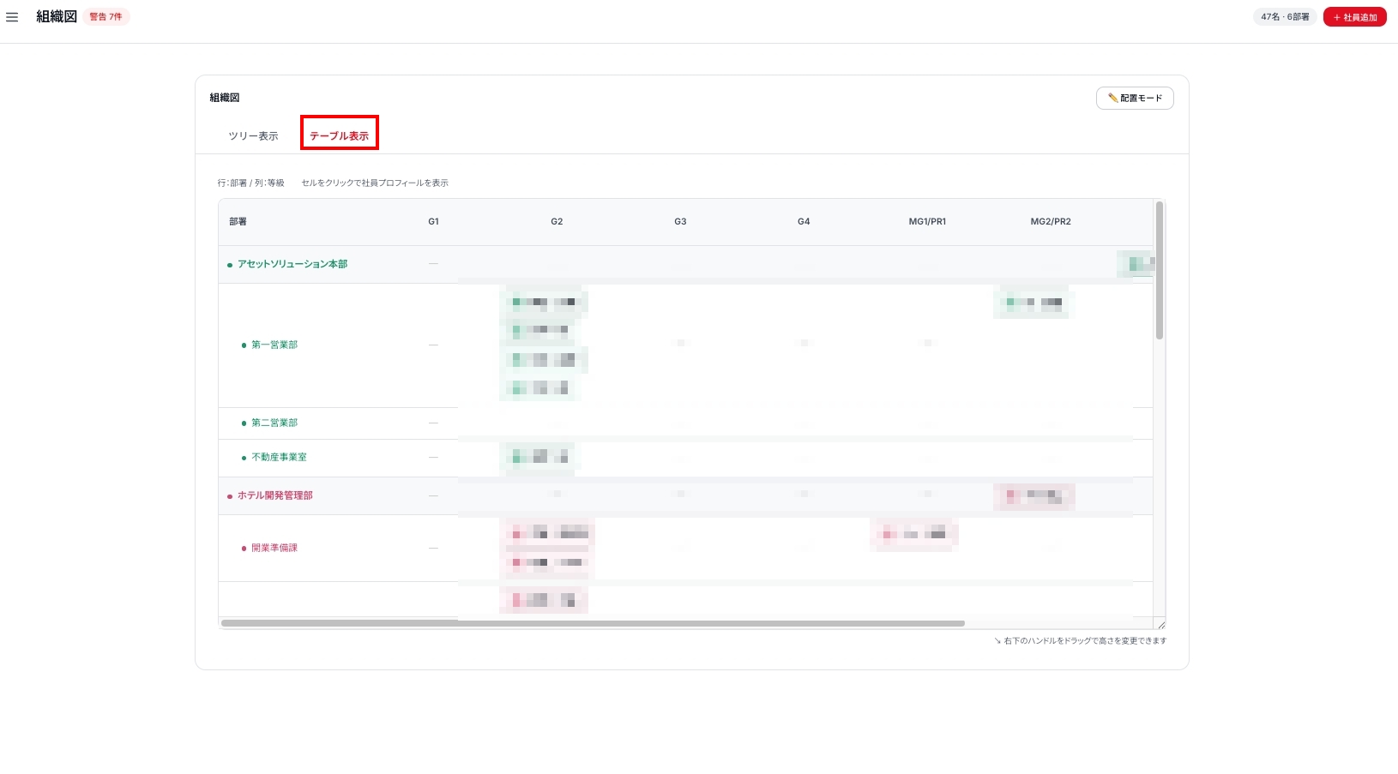1398x774 pixels.
Task: Click the セルをクリックで社員プロフィールを表示 hint text
Action: tap(375, 183)
